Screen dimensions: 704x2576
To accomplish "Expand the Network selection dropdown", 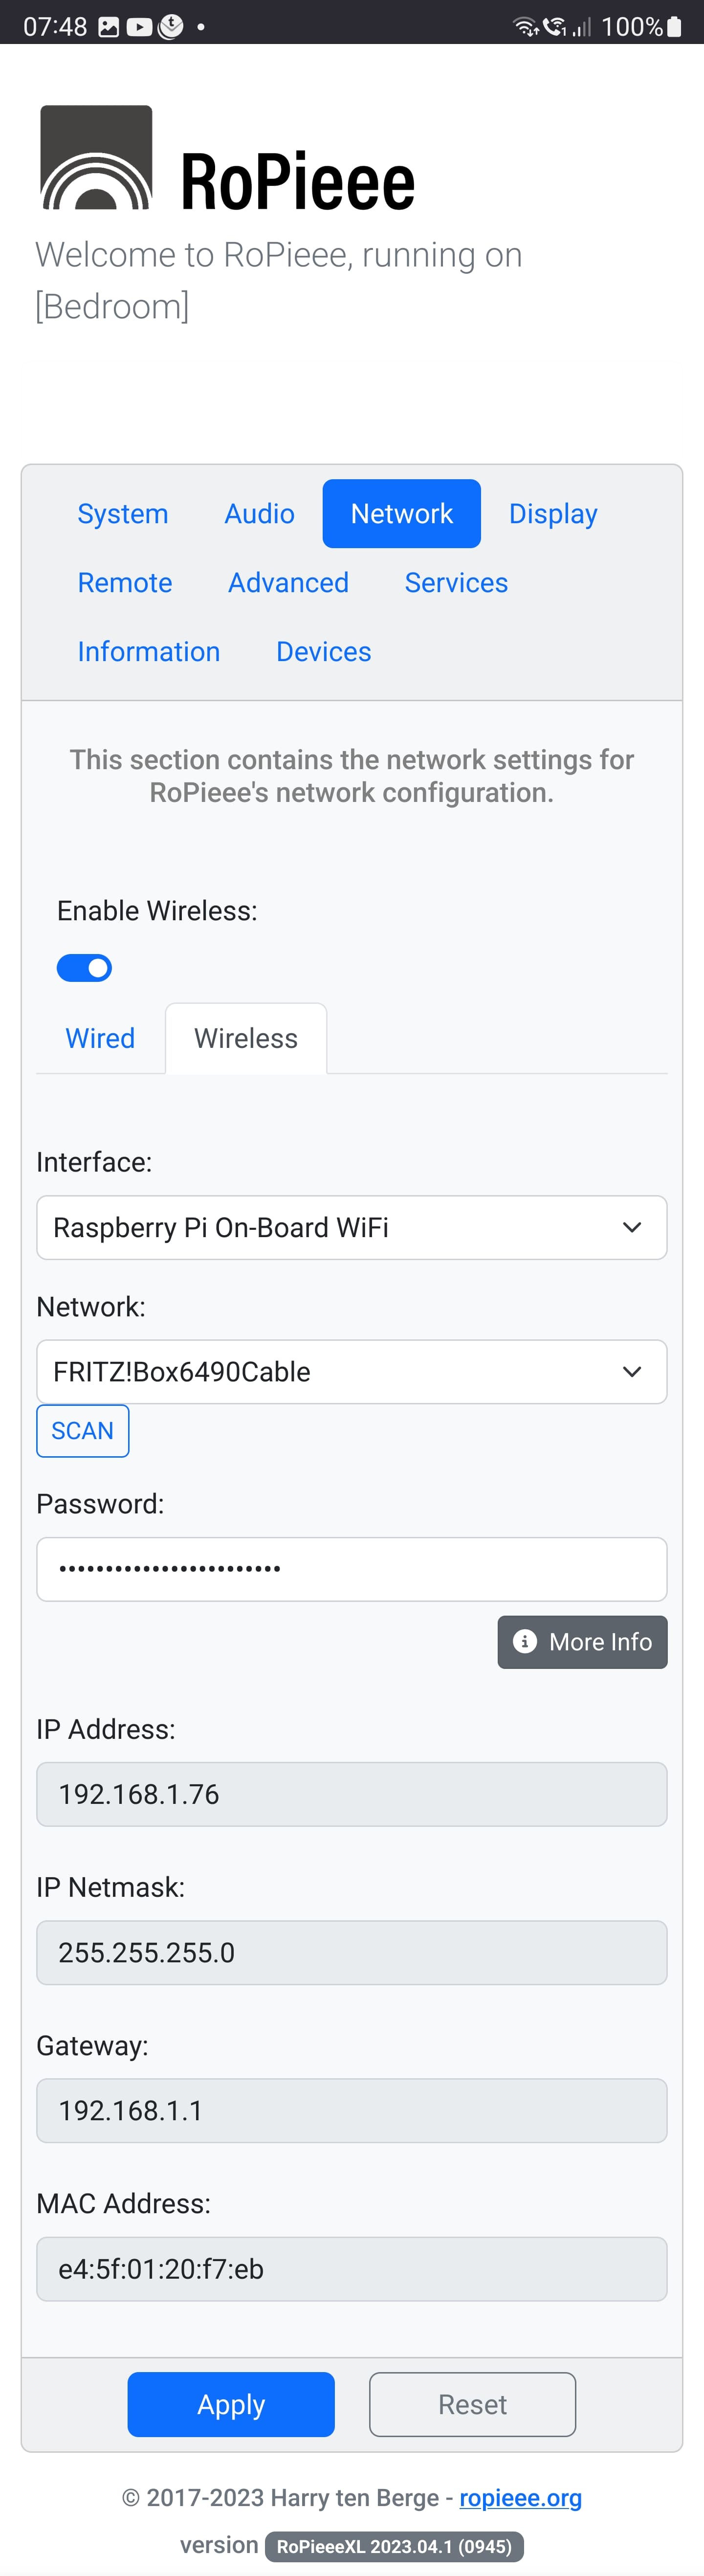I will point(351,1371).
